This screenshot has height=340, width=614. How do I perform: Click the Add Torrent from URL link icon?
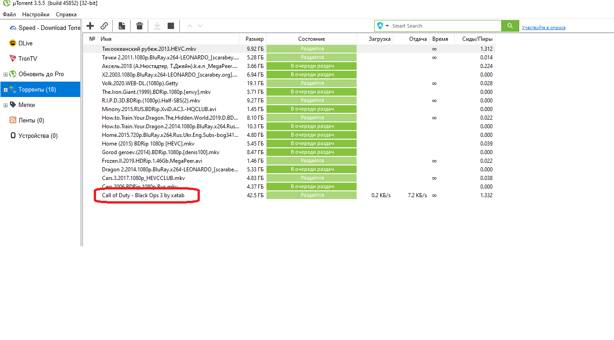click(104, 26)
